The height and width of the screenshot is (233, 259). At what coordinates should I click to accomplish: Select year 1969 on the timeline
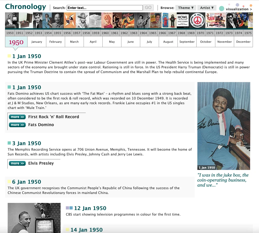click(191, 33)
